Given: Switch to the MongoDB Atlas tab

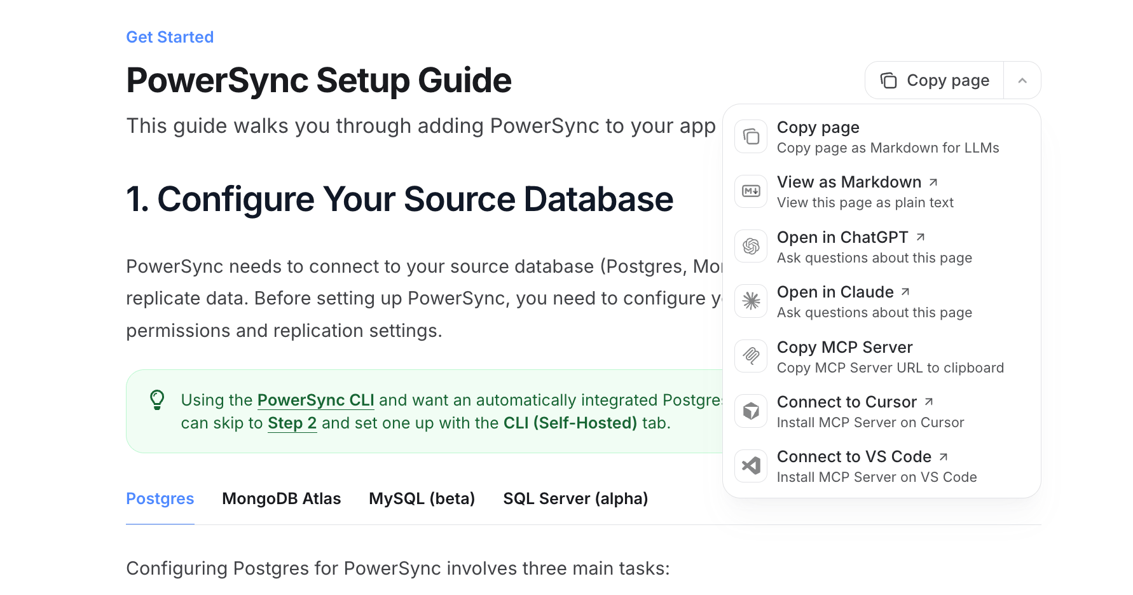Looking at the screenshot, I should pyautogui.click(x=282, y=499).
